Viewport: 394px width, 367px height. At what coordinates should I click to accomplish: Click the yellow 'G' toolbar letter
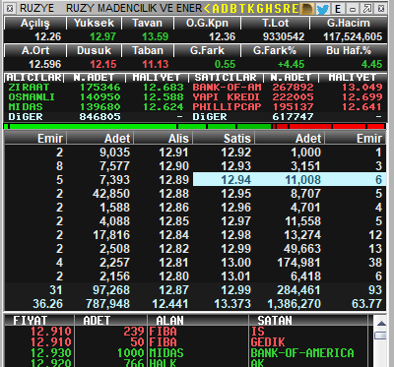tap(260, 9)
